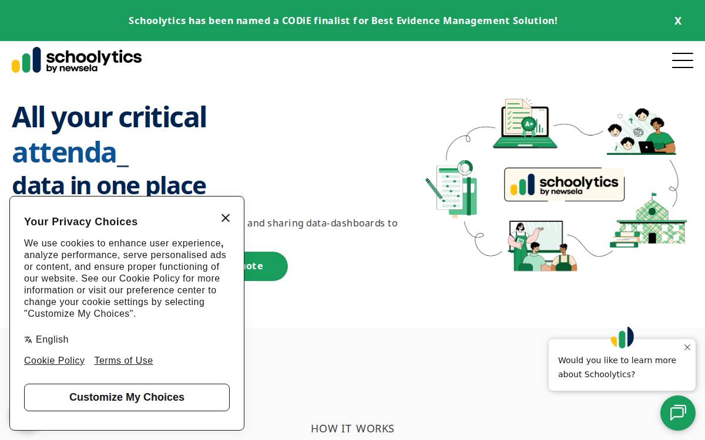The height and width of the screenshot is (440, 705).
Task: Open the Terms of Use link
Action: [123, 360]
